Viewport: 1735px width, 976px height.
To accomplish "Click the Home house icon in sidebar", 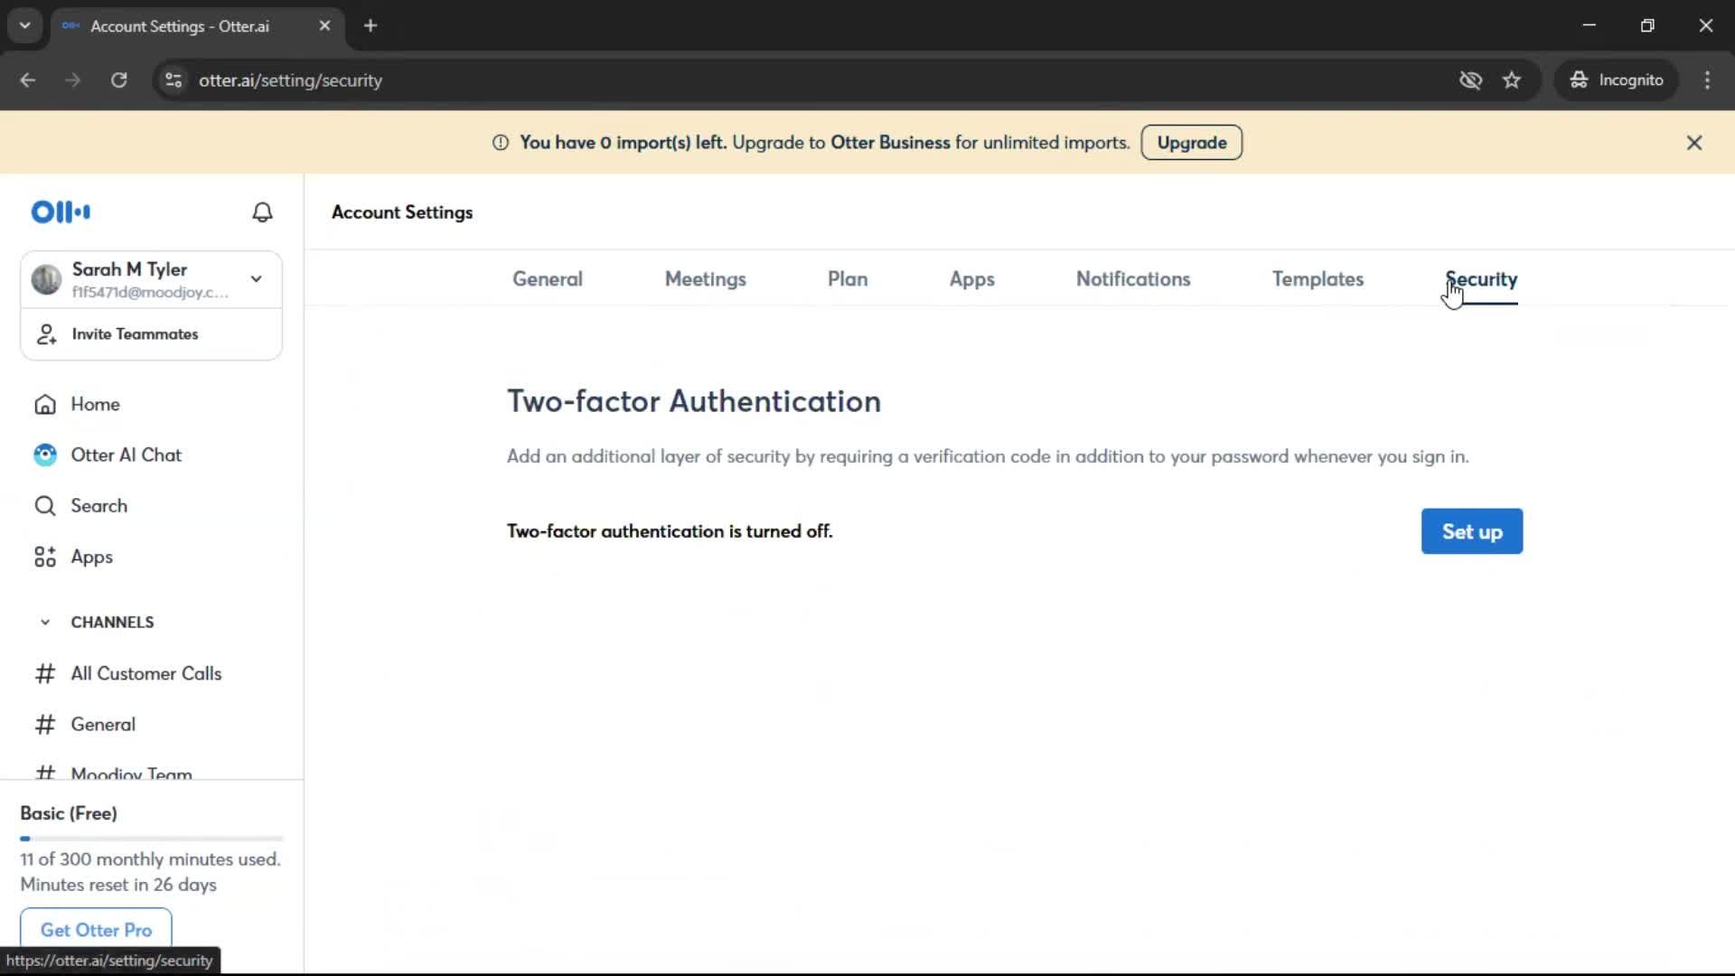I will 45,404.
